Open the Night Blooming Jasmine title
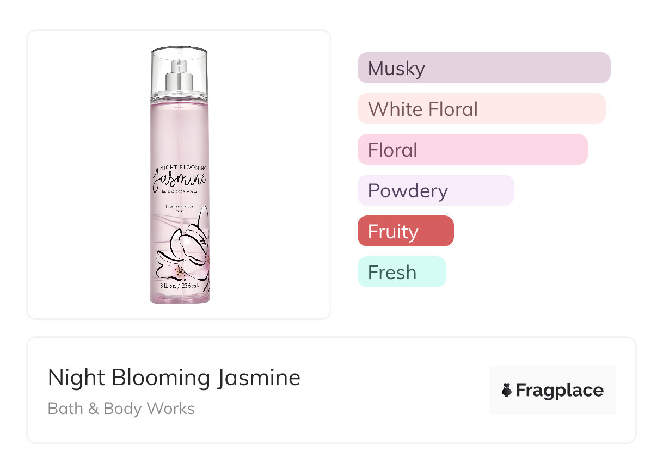The image size is (663, 470). tap(174, 378)
